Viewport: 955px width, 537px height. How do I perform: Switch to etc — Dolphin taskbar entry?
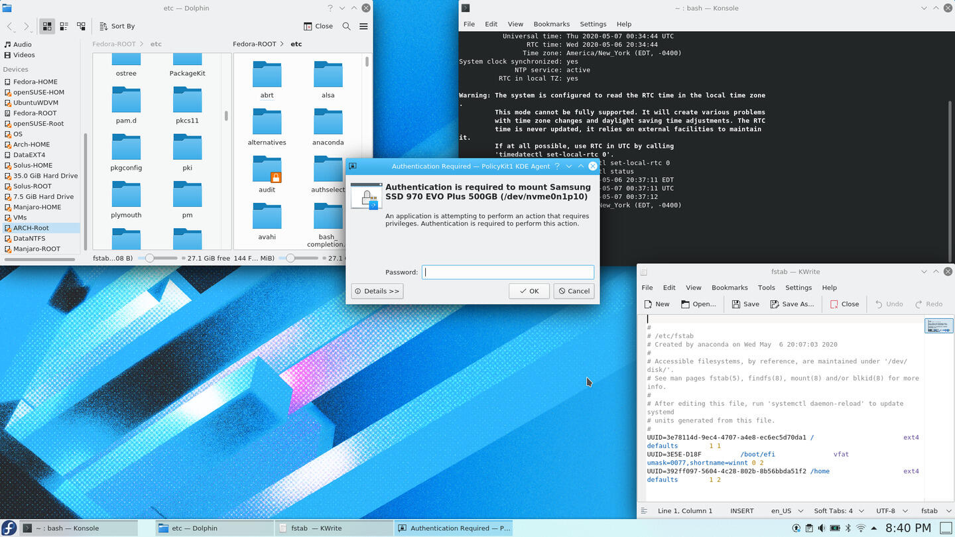(214, 528)
